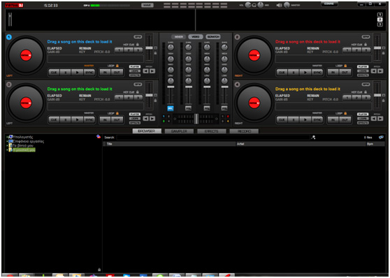Select deck 1 number indicator
Image resolution: width=390 pixels, height=278 pixels.
point(8,37)
